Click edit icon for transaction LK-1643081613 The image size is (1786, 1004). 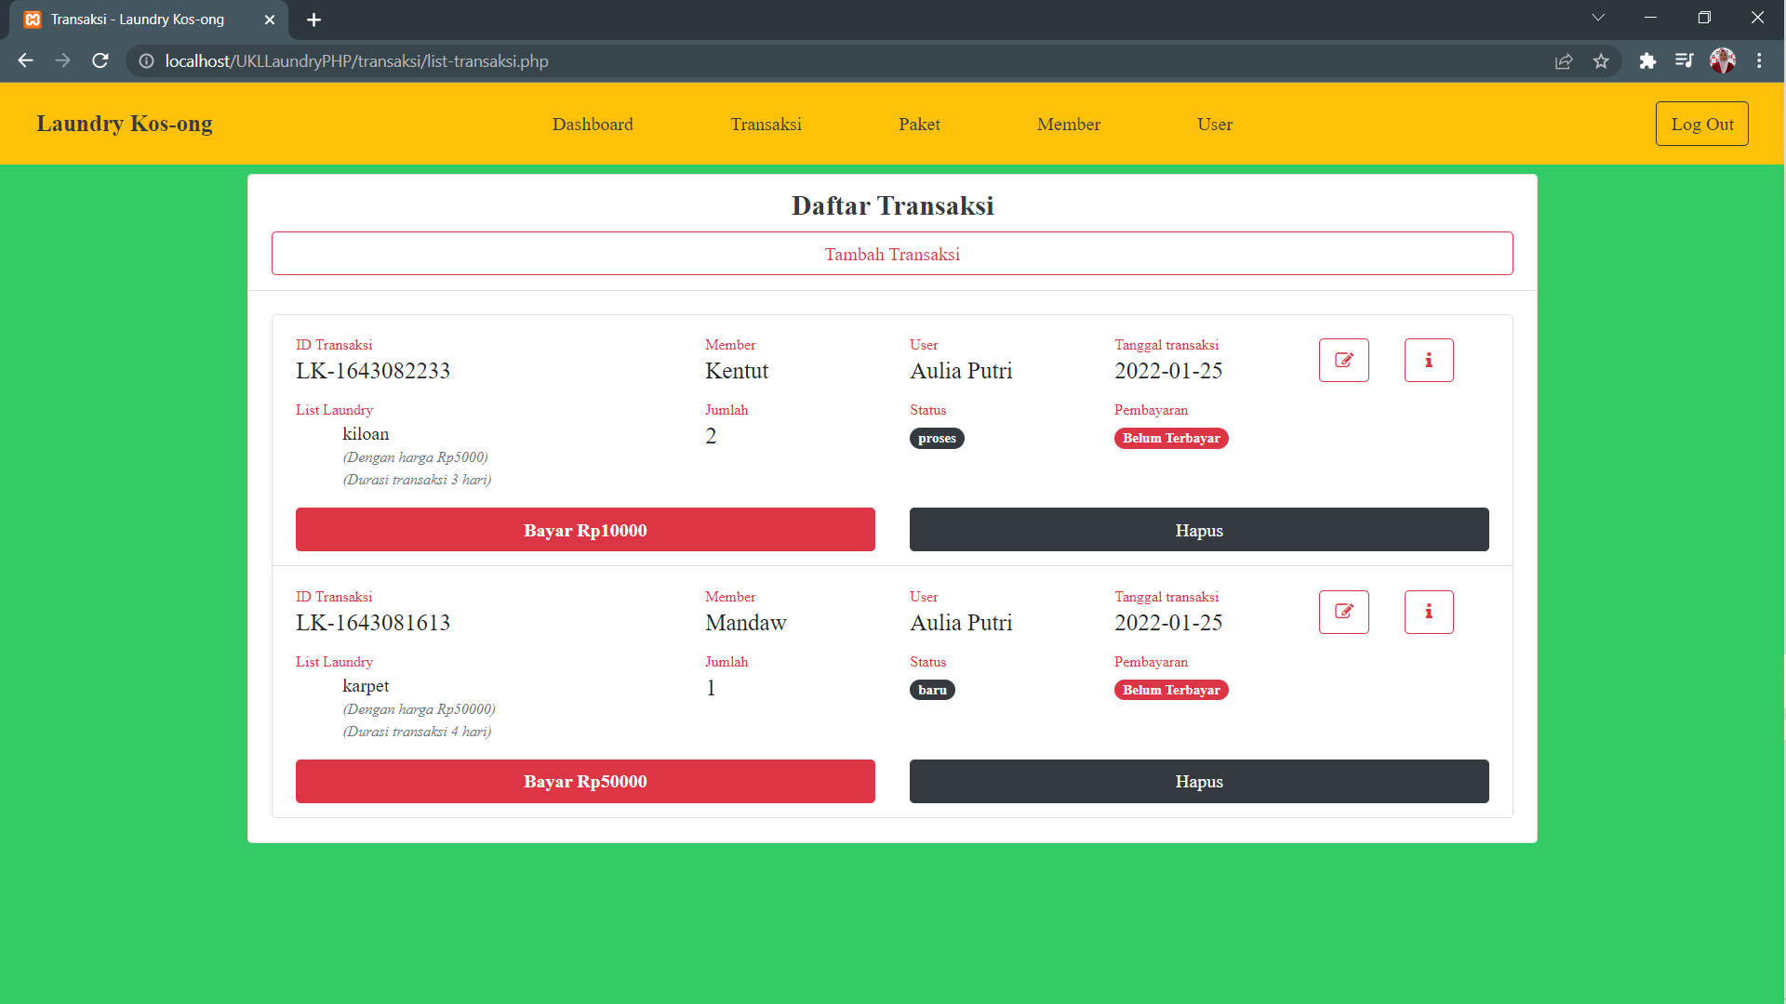(1343, 612)
